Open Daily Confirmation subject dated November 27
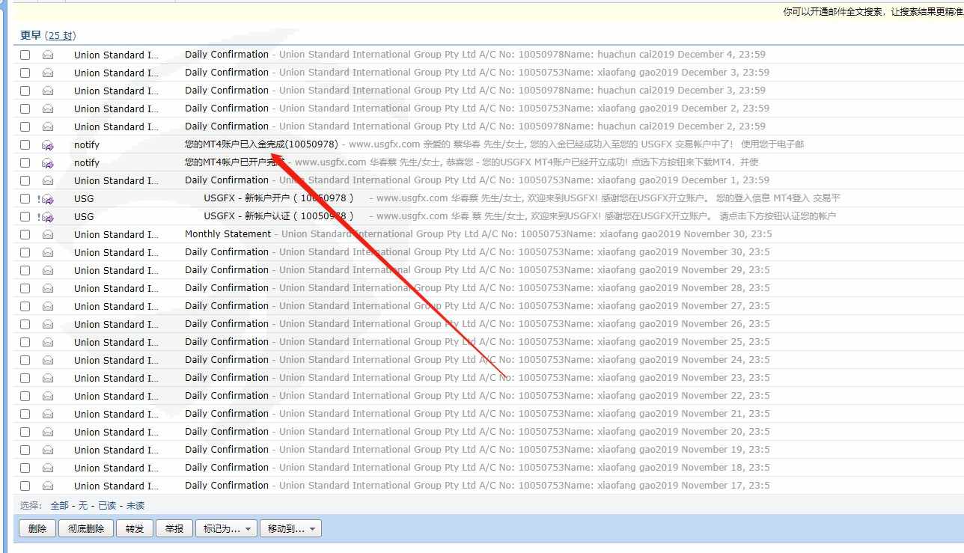 click(x=227, y=306)
